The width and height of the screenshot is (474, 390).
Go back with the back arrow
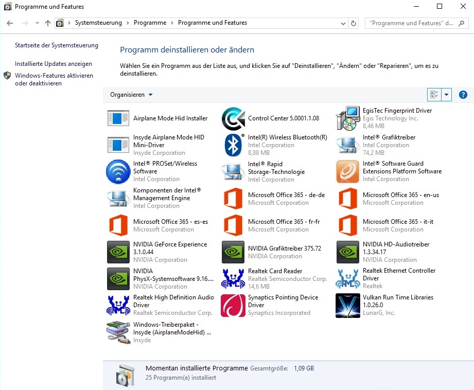(x=10, y=23)
